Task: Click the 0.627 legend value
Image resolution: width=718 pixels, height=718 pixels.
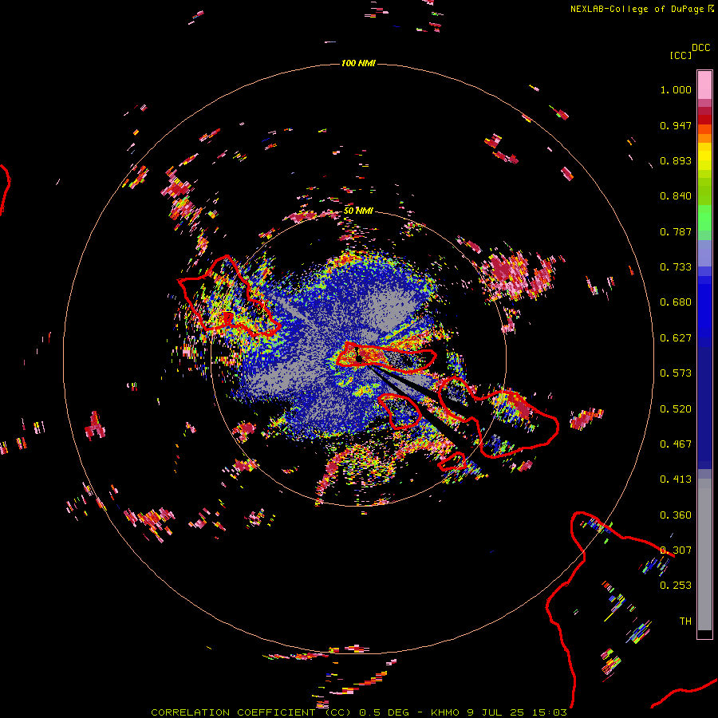Action: point(676,338)
